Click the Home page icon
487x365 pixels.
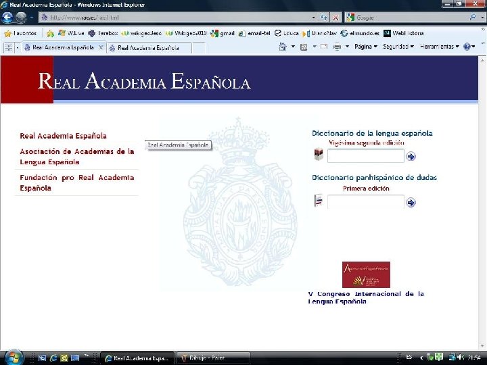point(283,47)
